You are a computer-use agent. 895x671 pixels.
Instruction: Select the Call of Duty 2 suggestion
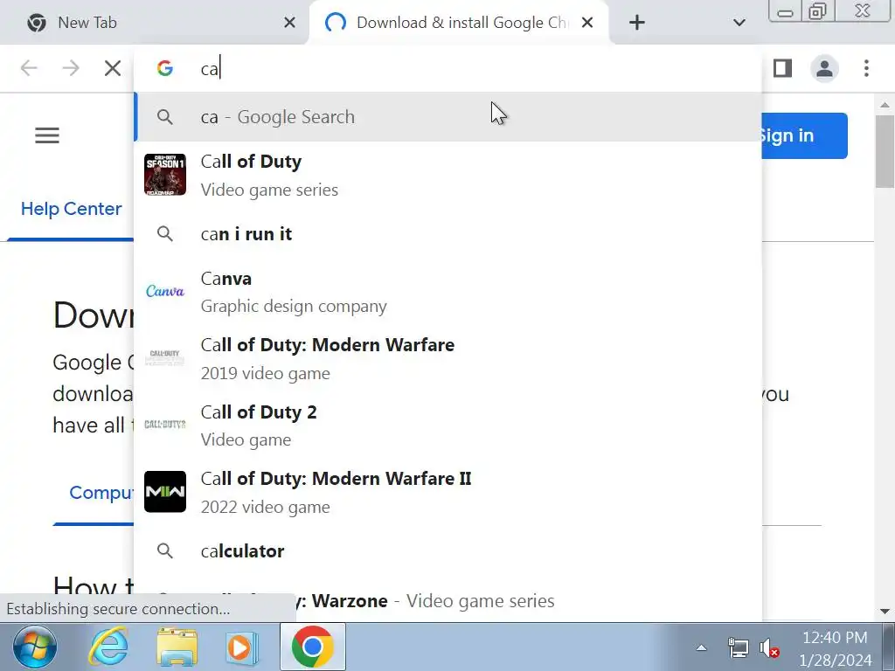448,425
